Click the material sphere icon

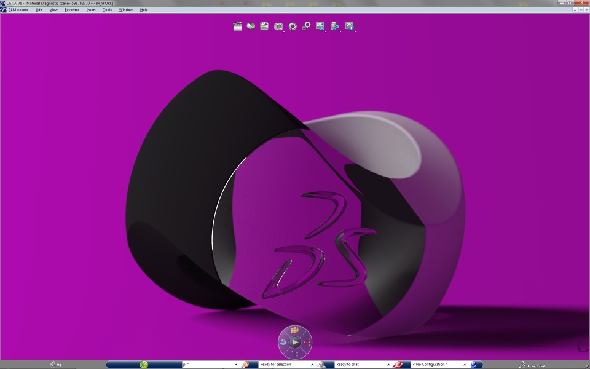(251, 26)
